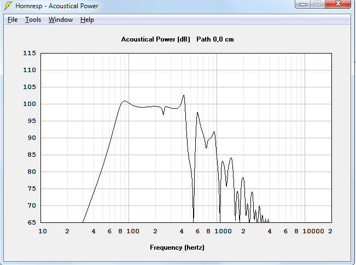Click the 10 Hz frequency axis label
This screenshot has width=356, height=265.
coord(43,231)
